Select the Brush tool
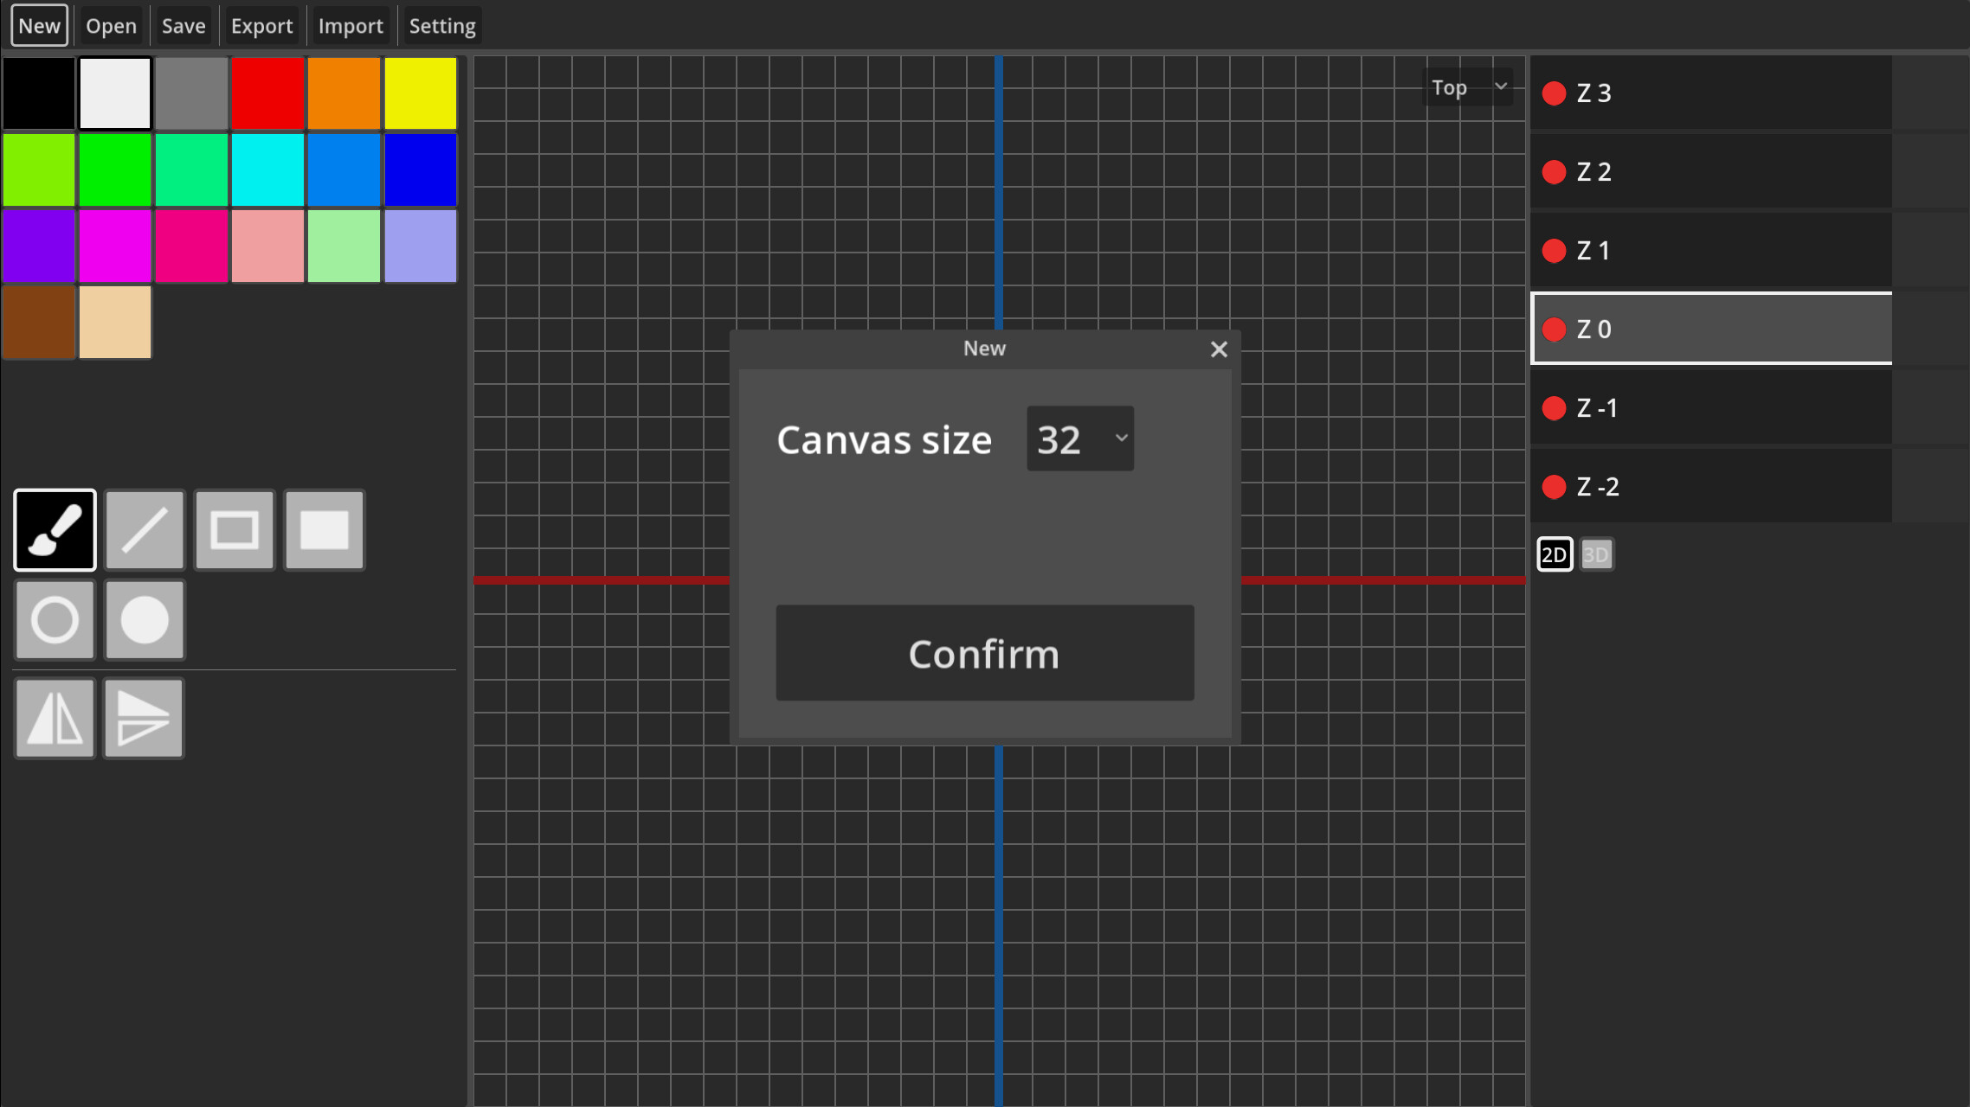This screenshot has width=1970, height=1107. [x=54, y=529]
